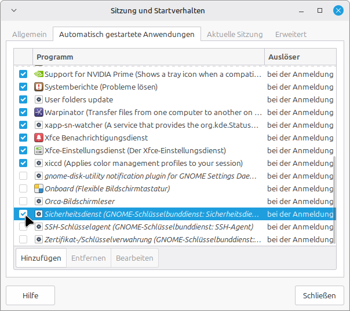Uncheck the Sicherheitsdienst checkbox
The image size is (350, 311).
pos(23,214)
